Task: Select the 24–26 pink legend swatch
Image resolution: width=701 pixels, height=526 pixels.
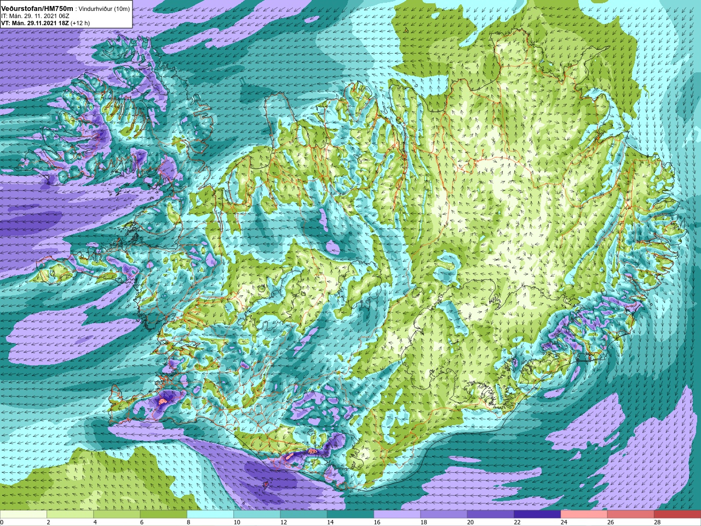Action: point(584,514)
